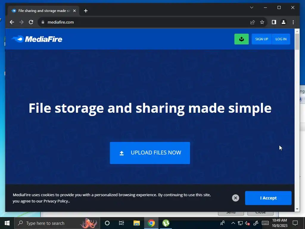The image size is (305, 229).
Task: Show hidden system tray icons
Action: point(233,223)
